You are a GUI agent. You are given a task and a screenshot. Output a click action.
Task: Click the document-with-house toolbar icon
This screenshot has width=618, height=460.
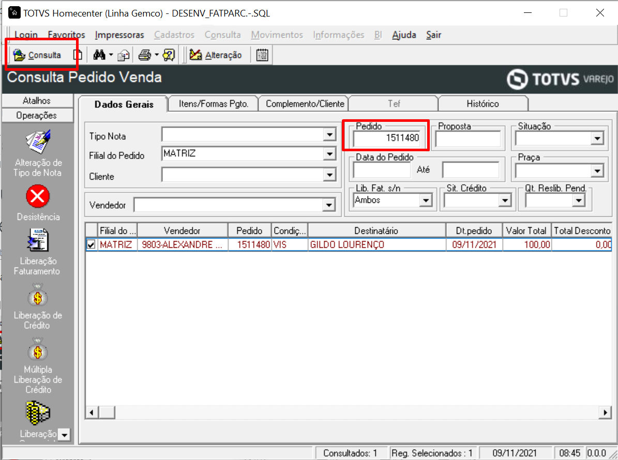coord(124,55)
